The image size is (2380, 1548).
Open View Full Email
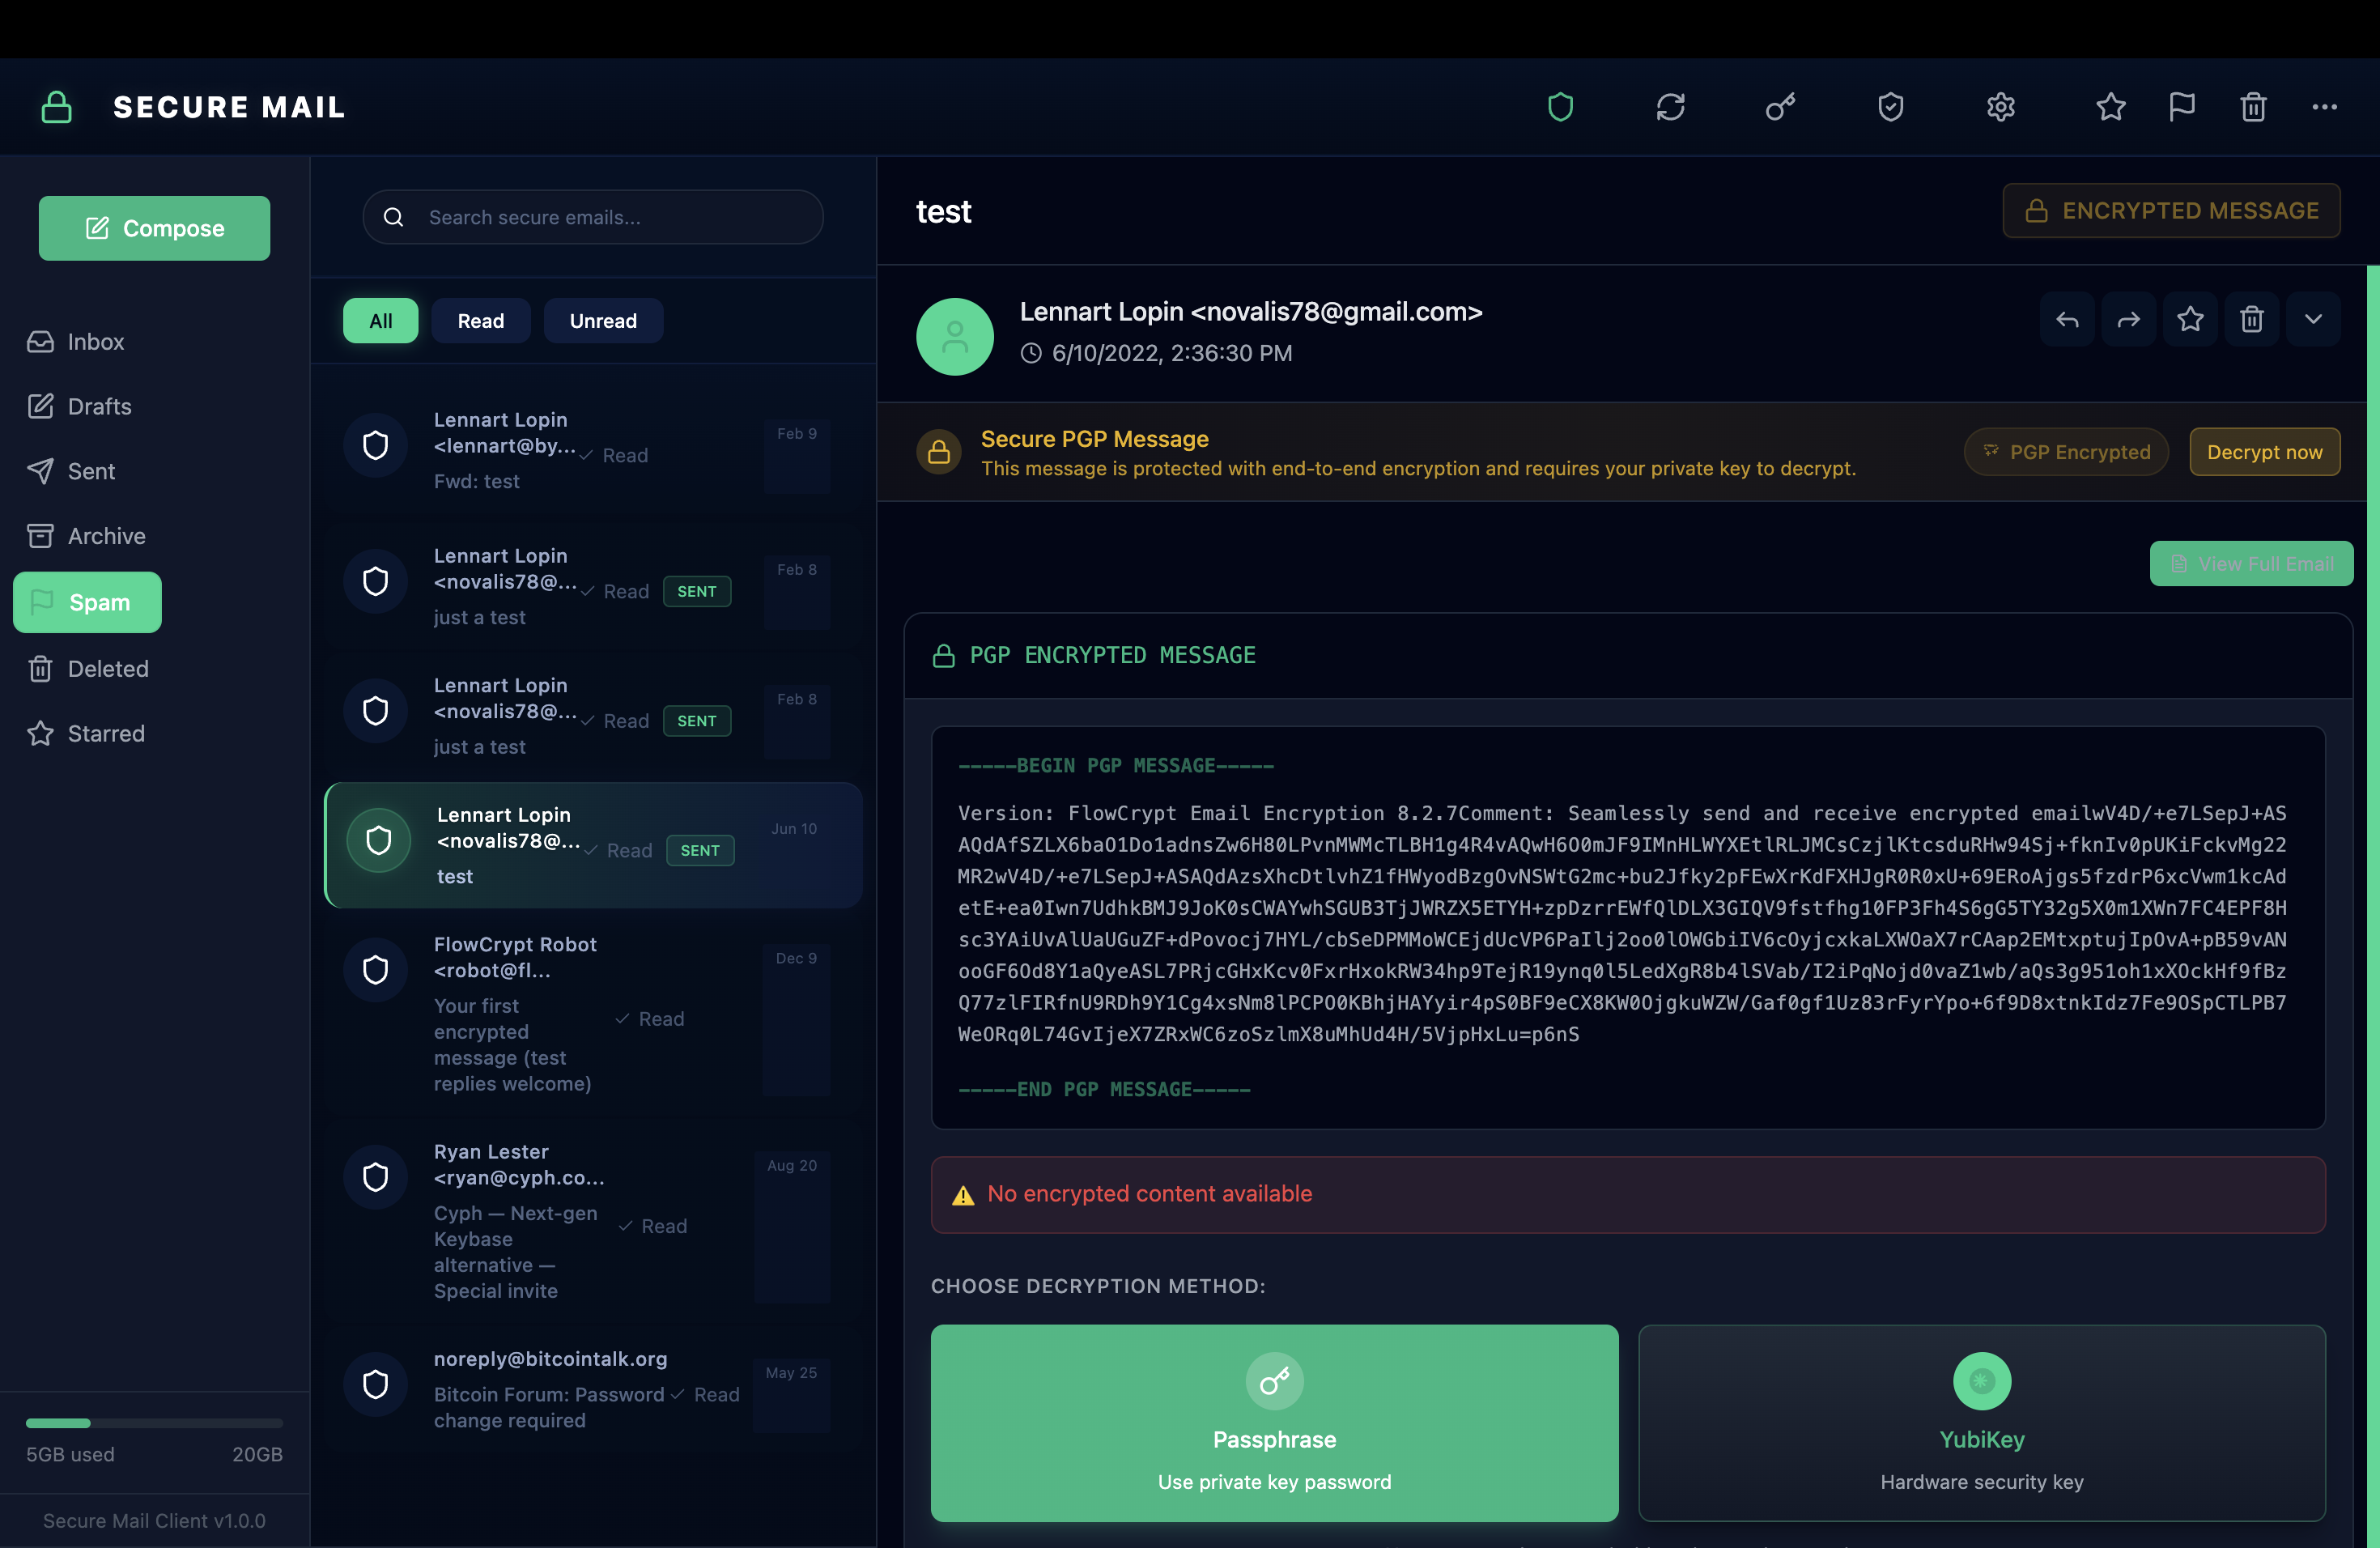click(2251, 563)
